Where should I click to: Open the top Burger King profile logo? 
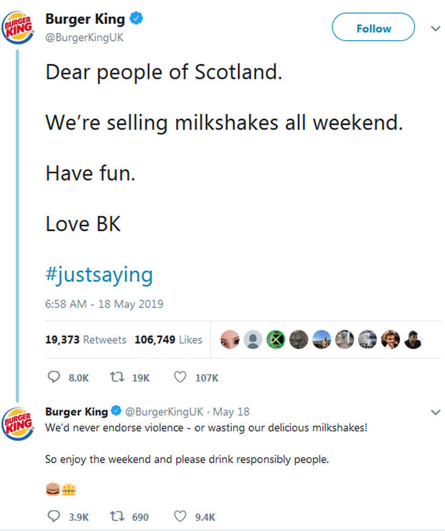[x=17, y=28]
